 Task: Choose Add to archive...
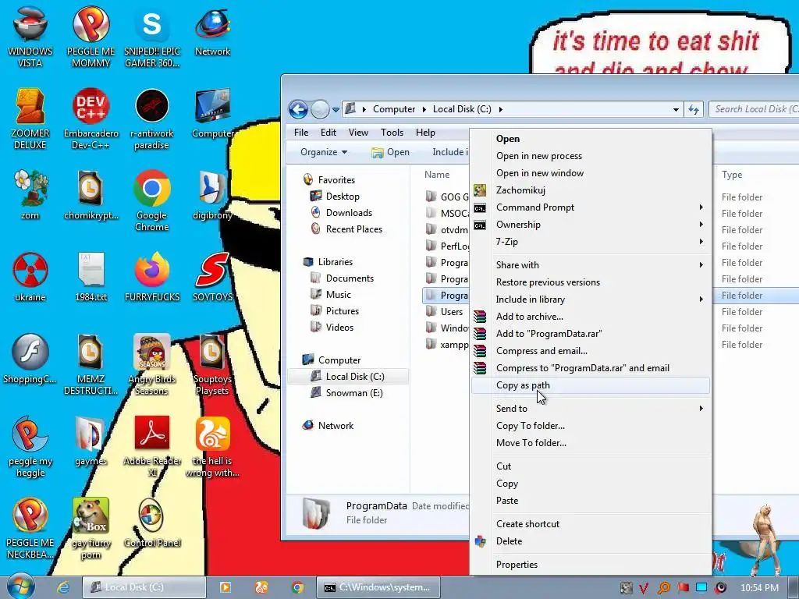(591, 317)
